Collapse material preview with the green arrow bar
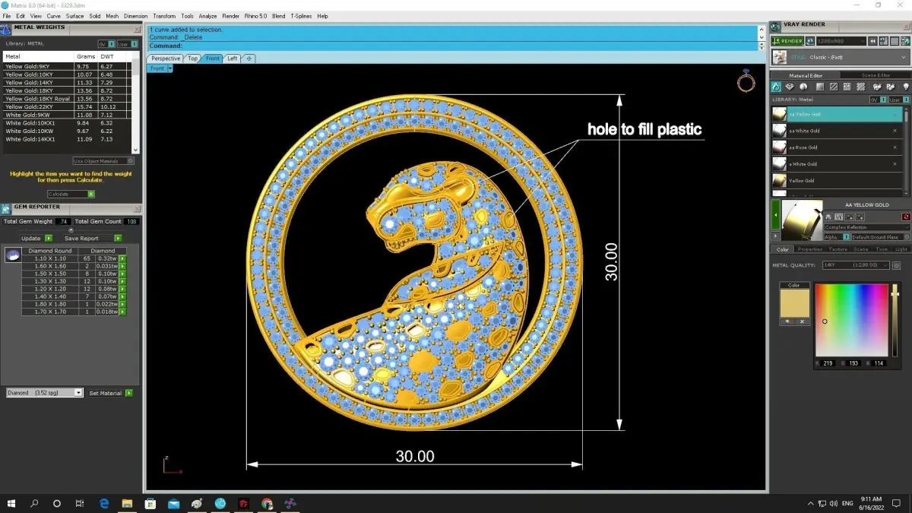Image resolution: width=912 pixels, height=513 pixels. pos(774,216)
